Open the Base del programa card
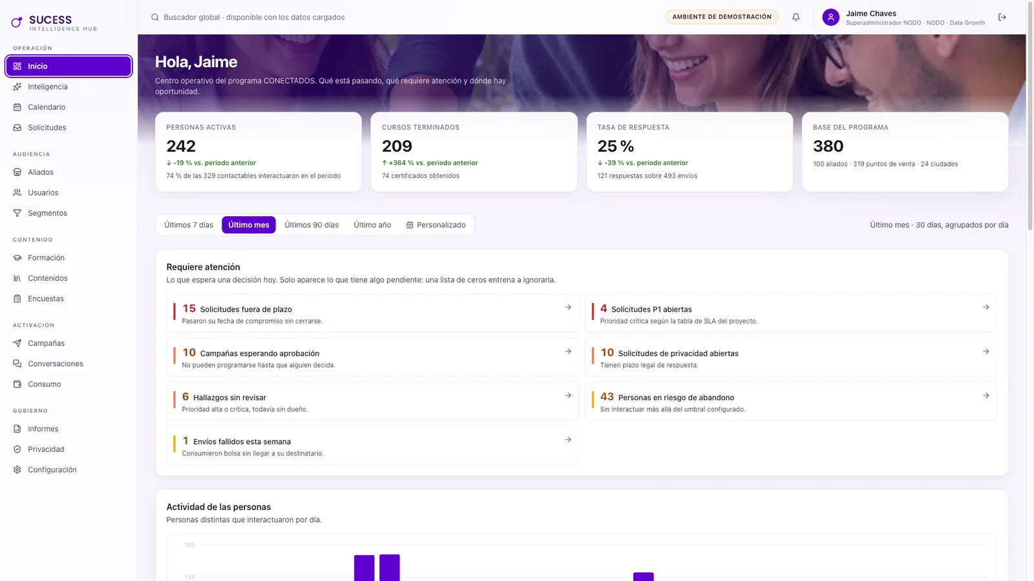 [x=905, y=152]
